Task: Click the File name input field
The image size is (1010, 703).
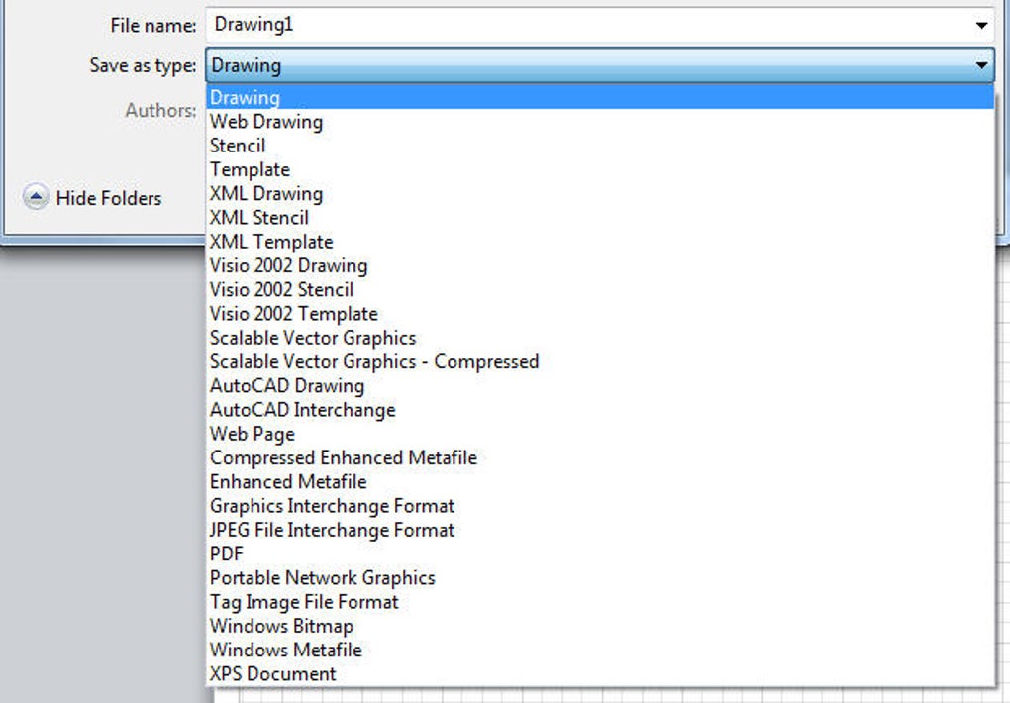Action: tap(600, 25)
